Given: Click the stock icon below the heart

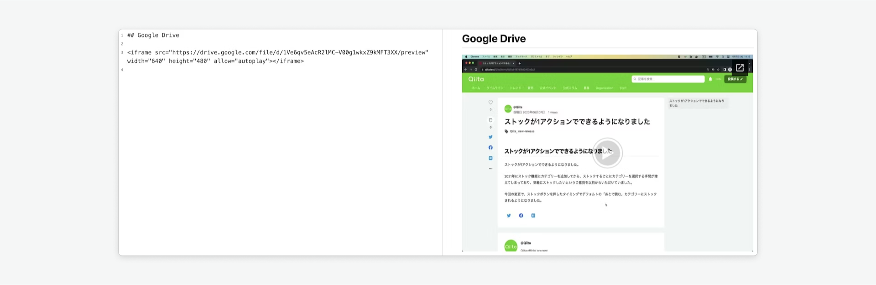Looking at the screenshot, I should 490,120.
